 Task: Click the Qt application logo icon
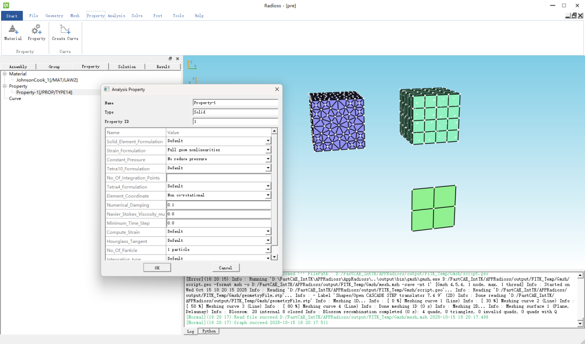point(5,5)
